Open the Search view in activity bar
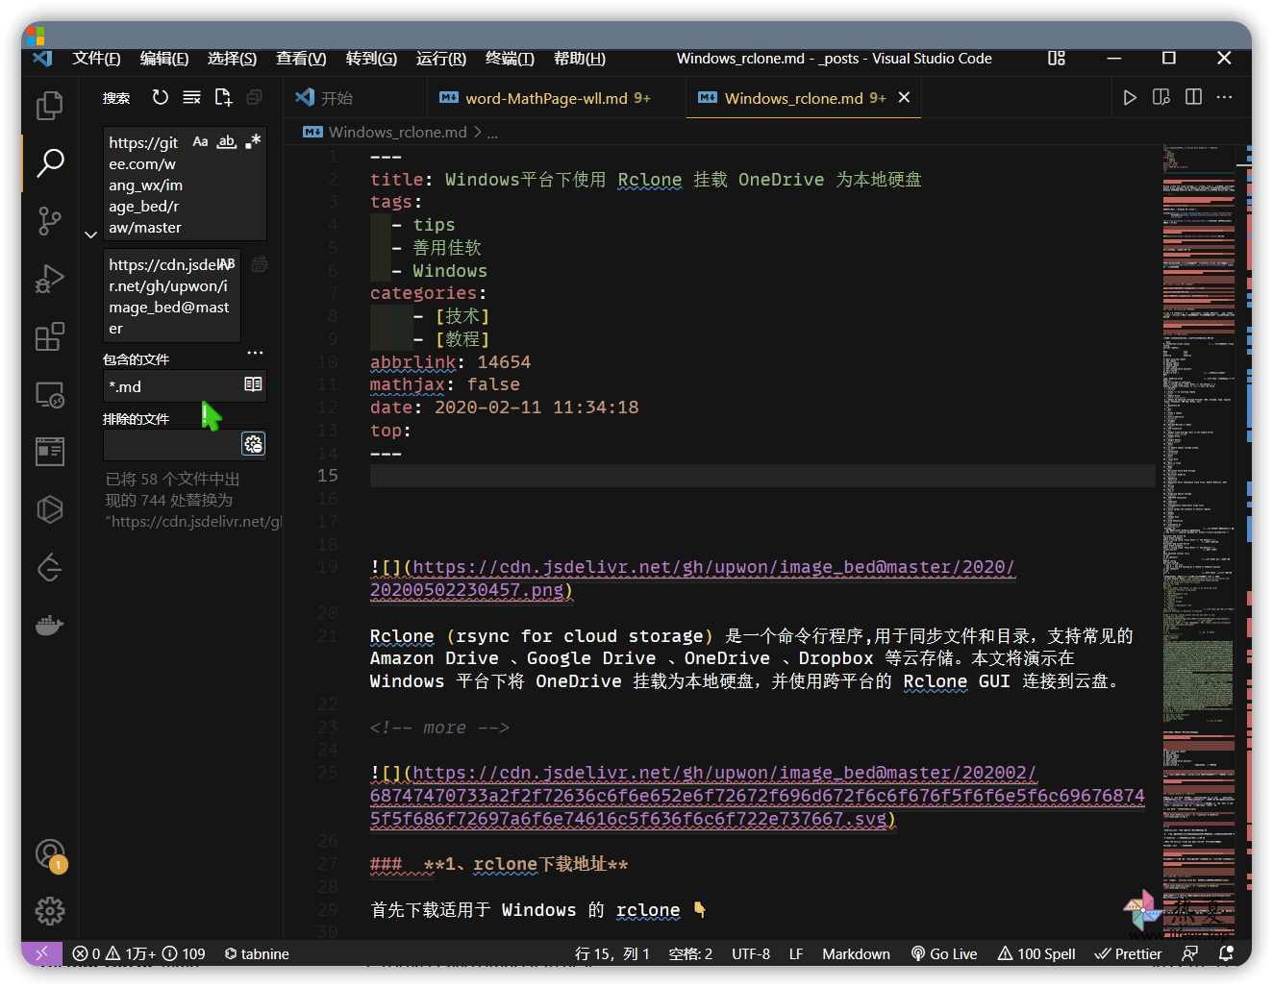 click(50, 162)
